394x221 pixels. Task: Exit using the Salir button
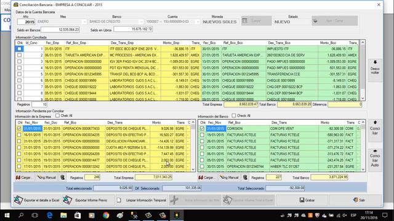(355, 200)
